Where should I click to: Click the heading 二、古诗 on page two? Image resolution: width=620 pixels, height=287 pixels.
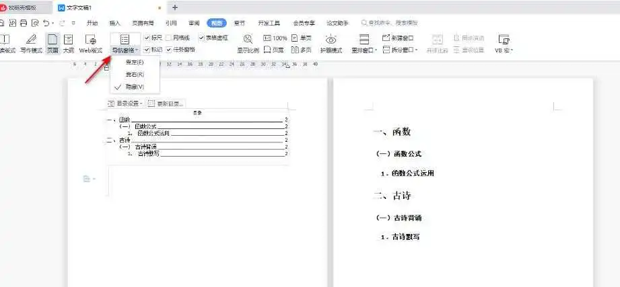click(x=393, y=196)
